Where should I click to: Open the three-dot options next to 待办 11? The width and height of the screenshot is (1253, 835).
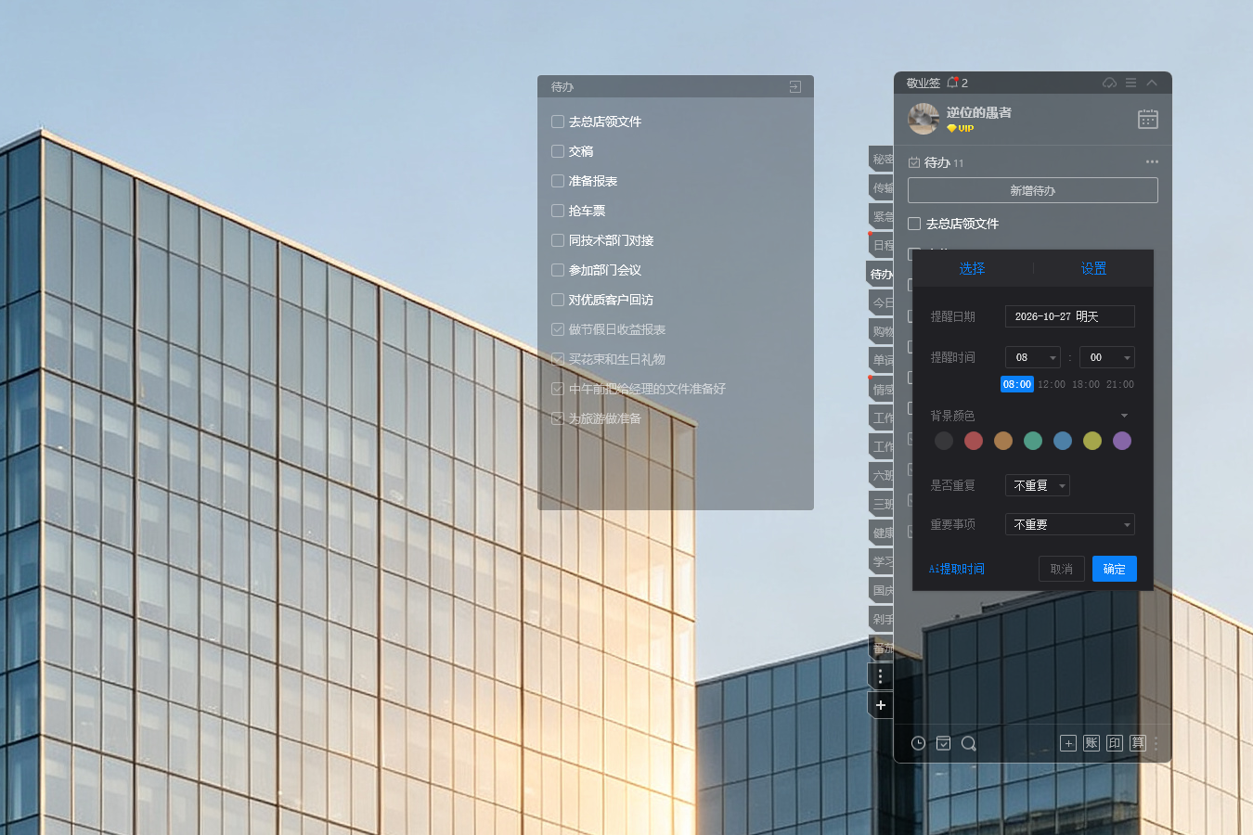1152,161
